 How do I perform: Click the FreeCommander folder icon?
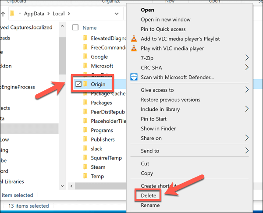pos(85,47)
